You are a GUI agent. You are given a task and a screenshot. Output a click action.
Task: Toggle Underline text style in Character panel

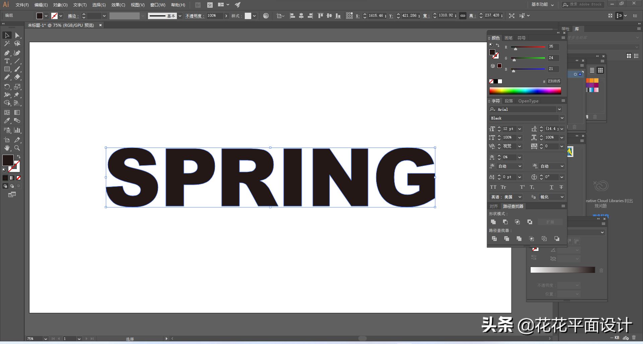point(551,187)
